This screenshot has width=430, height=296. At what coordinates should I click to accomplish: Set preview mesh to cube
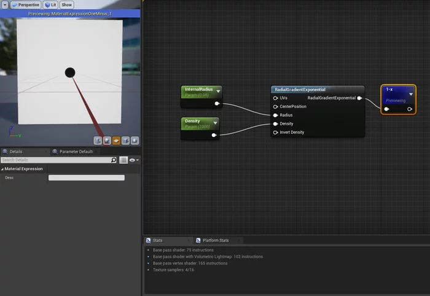[x=125, y=141]
